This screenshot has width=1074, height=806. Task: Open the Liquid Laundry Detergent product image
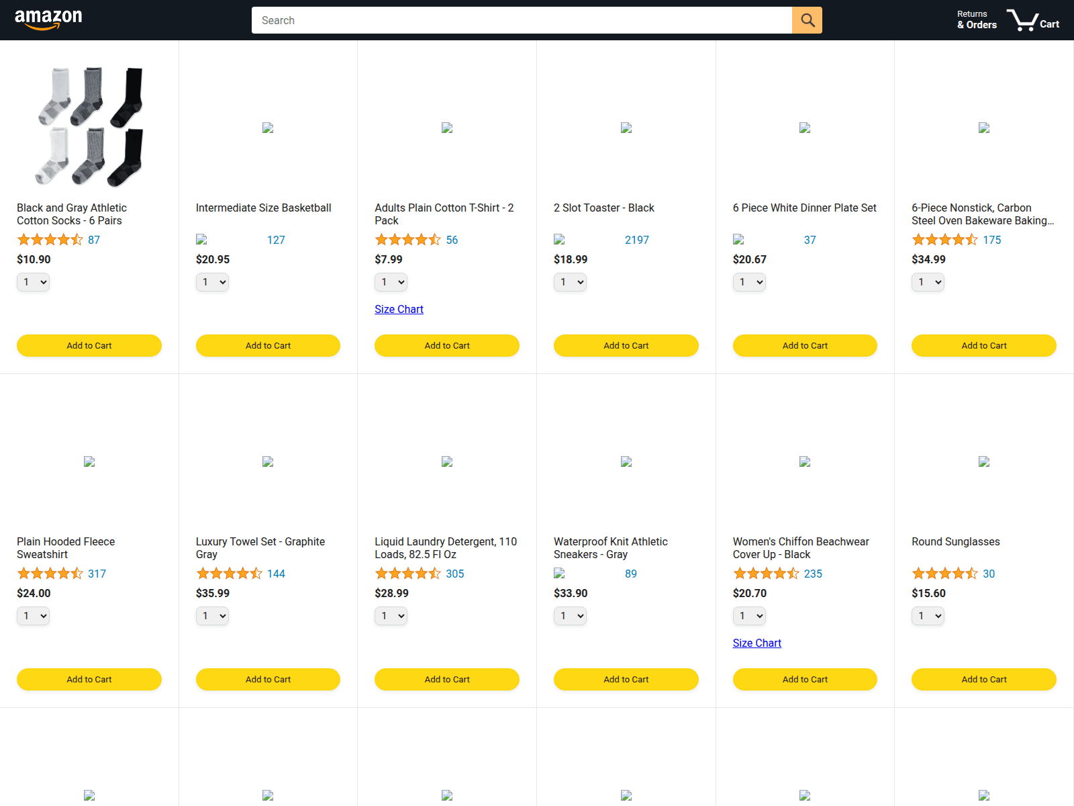point(447,461)
